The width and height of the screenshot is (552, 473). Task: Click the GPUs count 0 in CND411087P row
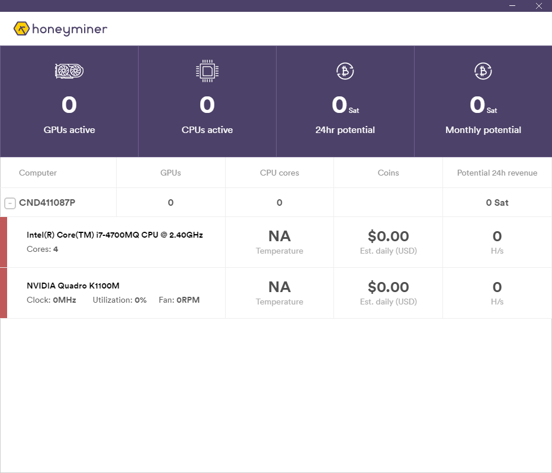[x=171, y=203]
